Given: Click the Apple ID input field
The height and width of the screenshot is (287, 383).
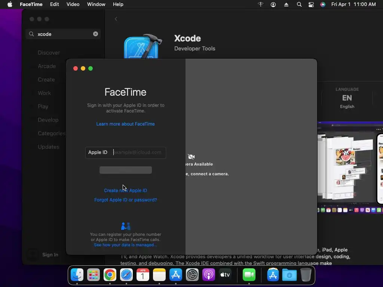Looking at the screenshot, I should pos(126,152).
